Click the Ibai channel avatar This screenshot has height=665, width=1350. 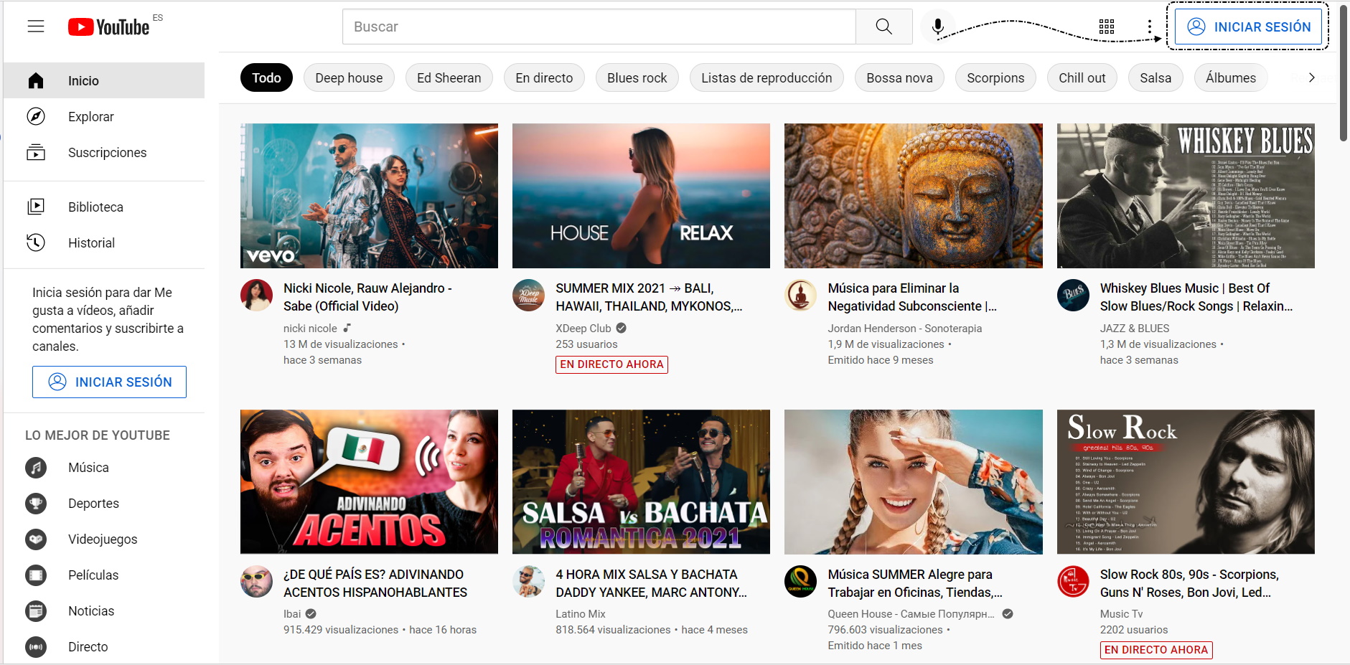[x=256, y=581]
